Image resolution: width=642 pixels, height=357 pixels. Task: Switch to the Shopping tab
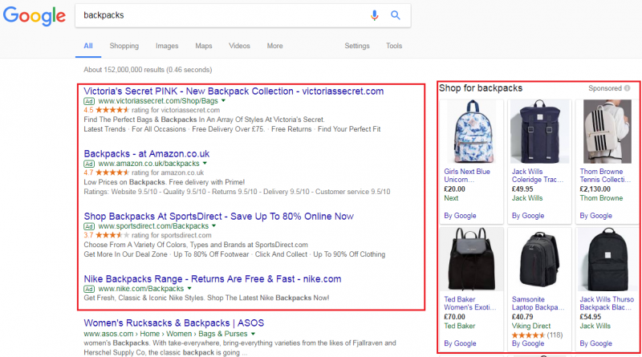click(124, 46)
